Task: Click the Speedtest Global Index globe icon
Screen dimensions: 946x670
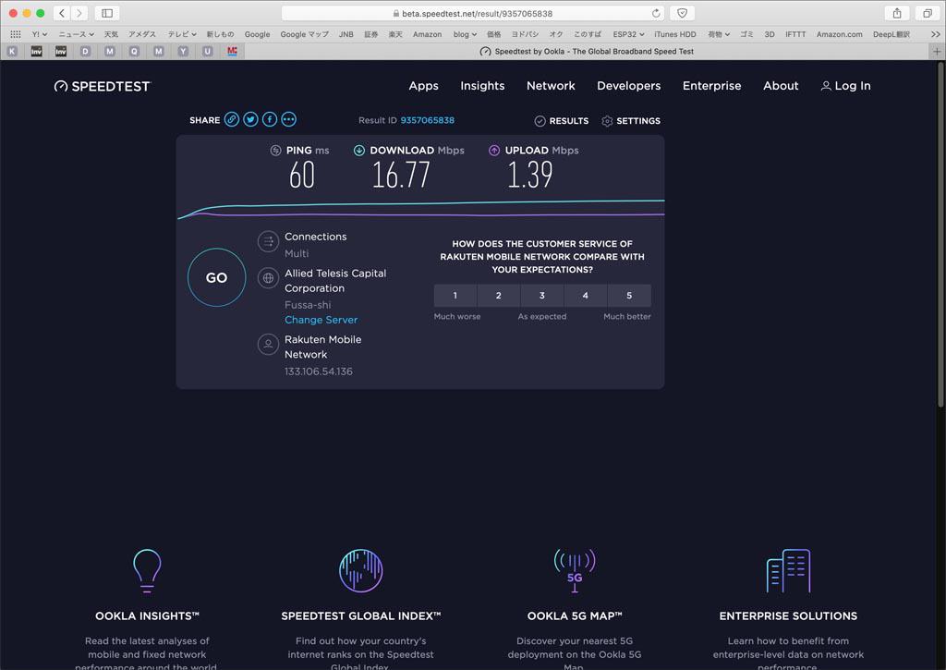Action: (361, 570)
